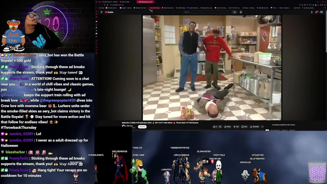The image size is (327, 184).
Task: Click the YouTube logo to go home
Action: coord(109,12)
